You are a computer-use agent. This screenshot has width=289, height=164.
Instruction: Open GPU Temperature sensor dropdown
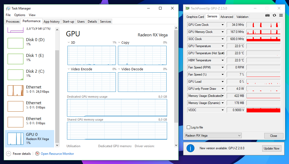pyautogui.click(x=223, y=46)
